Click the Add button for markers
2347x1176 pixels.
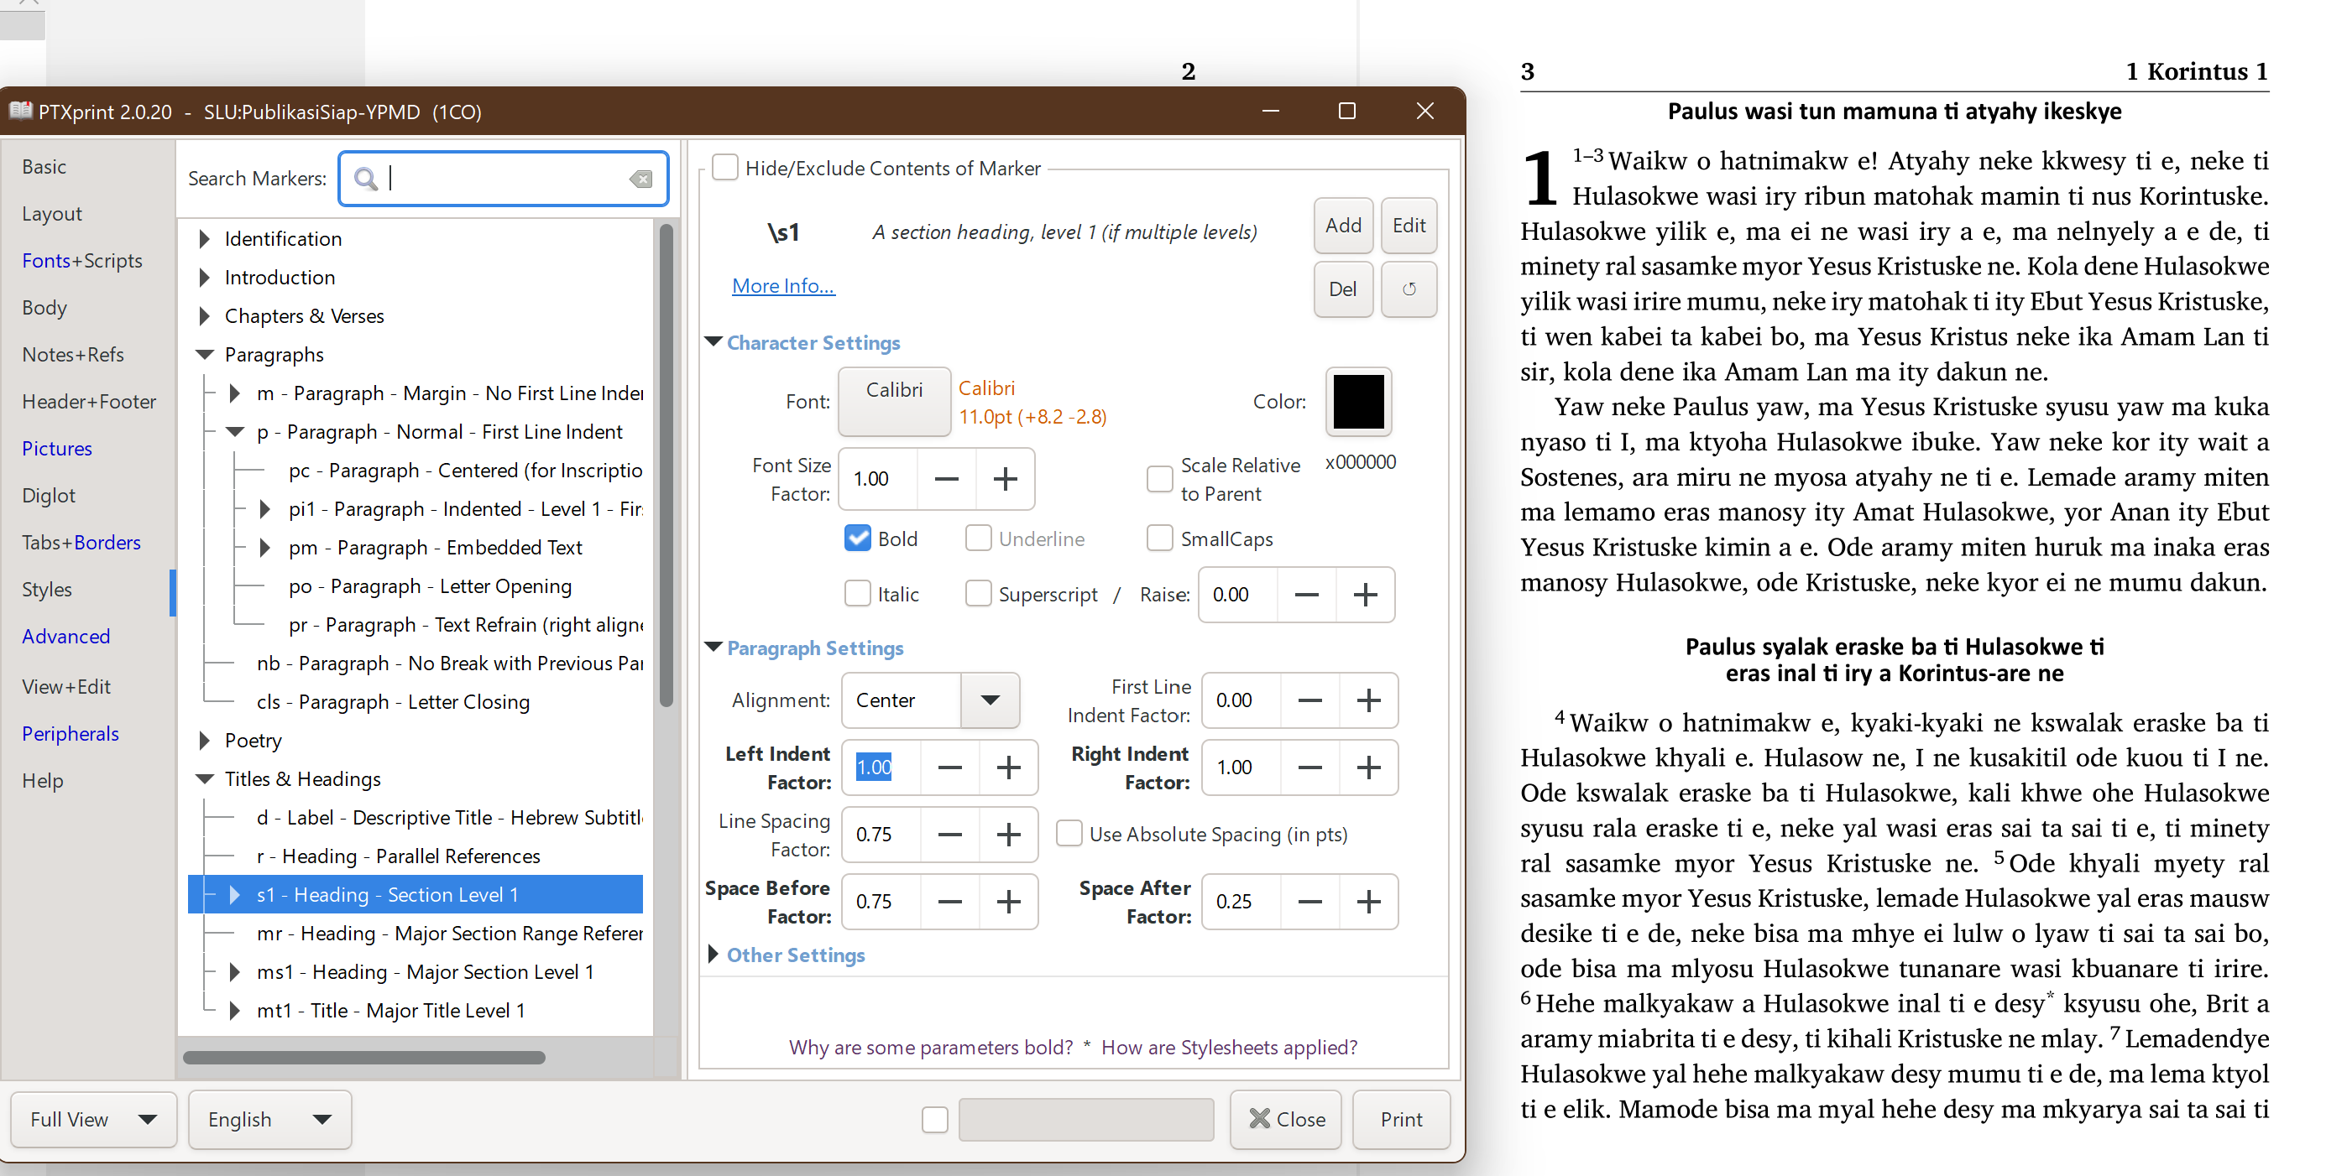[x=1343, y=225]
